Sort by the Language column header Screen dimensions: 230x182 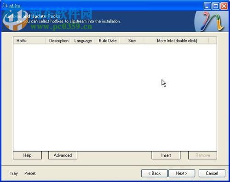click(x=82, y=41)
